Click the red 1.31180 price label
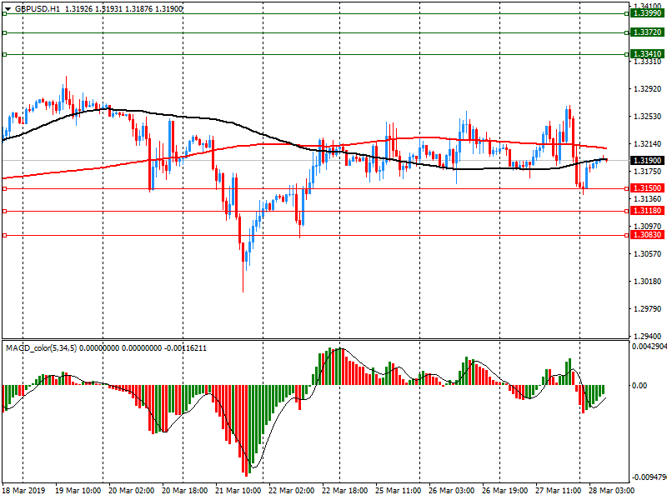667x500 pixels. point(647,211)
